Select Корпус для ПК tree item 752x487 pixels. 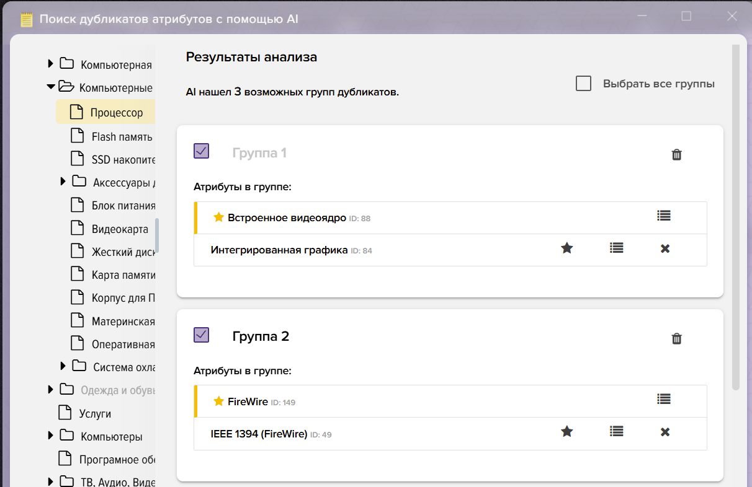[123, 298]
